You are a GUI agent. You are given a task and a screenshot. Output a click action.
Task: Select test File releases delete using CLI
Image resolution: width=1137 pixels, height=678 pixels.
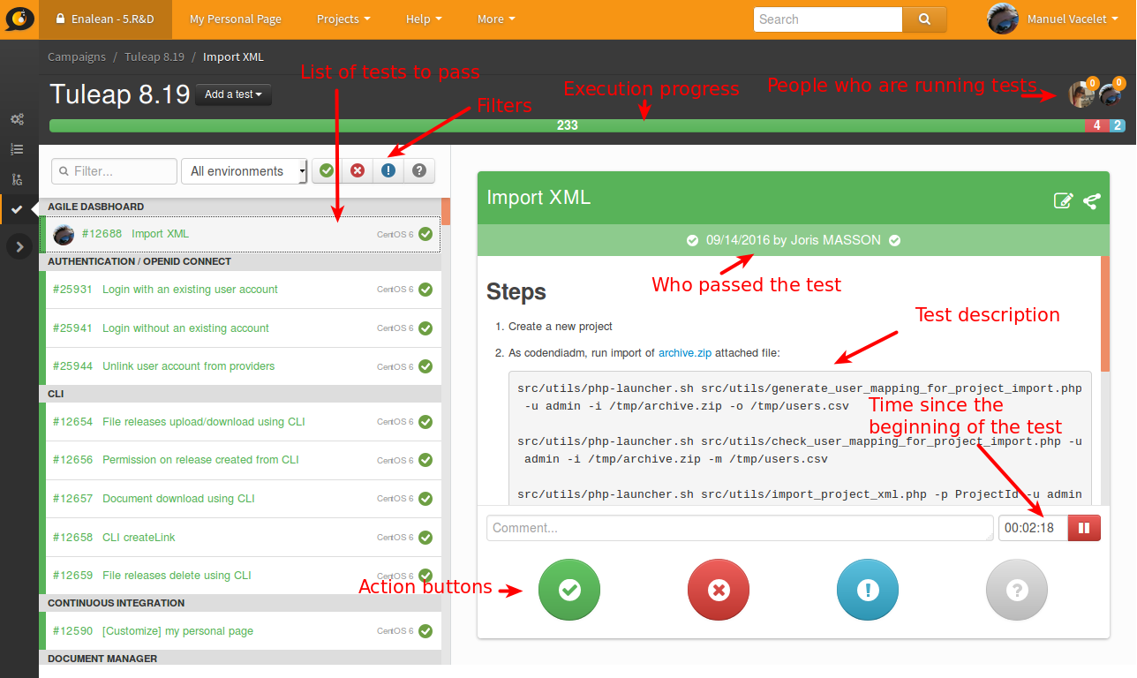click(x=241, y=576)
